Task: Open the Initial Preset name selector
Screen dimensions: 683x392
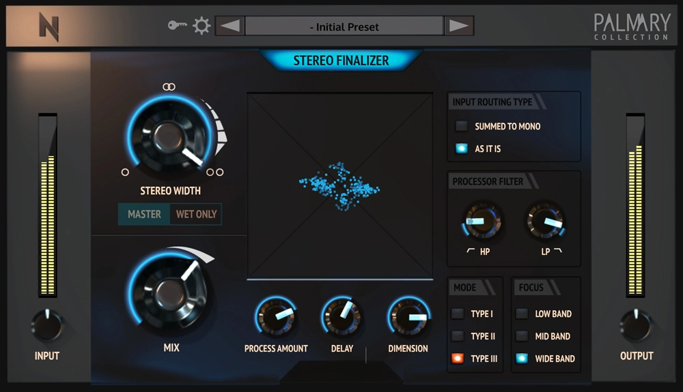Action: 344,27
